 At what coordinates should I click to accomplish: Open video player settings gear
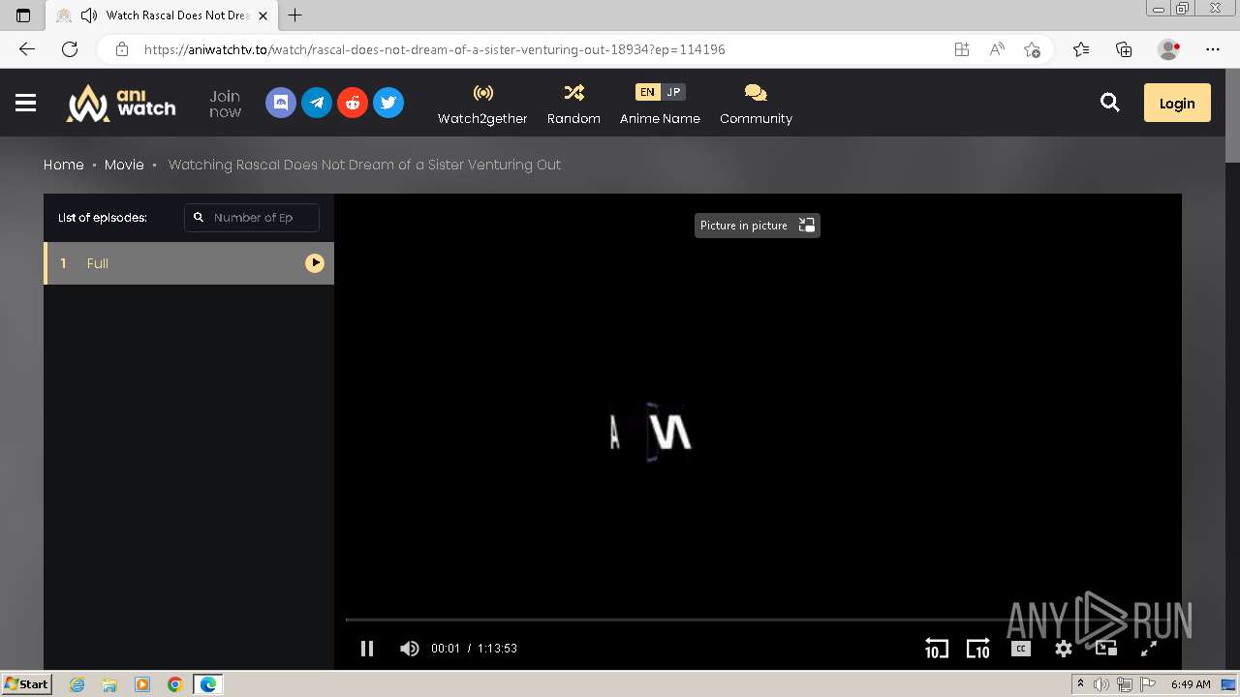[x=1064, y=649]
